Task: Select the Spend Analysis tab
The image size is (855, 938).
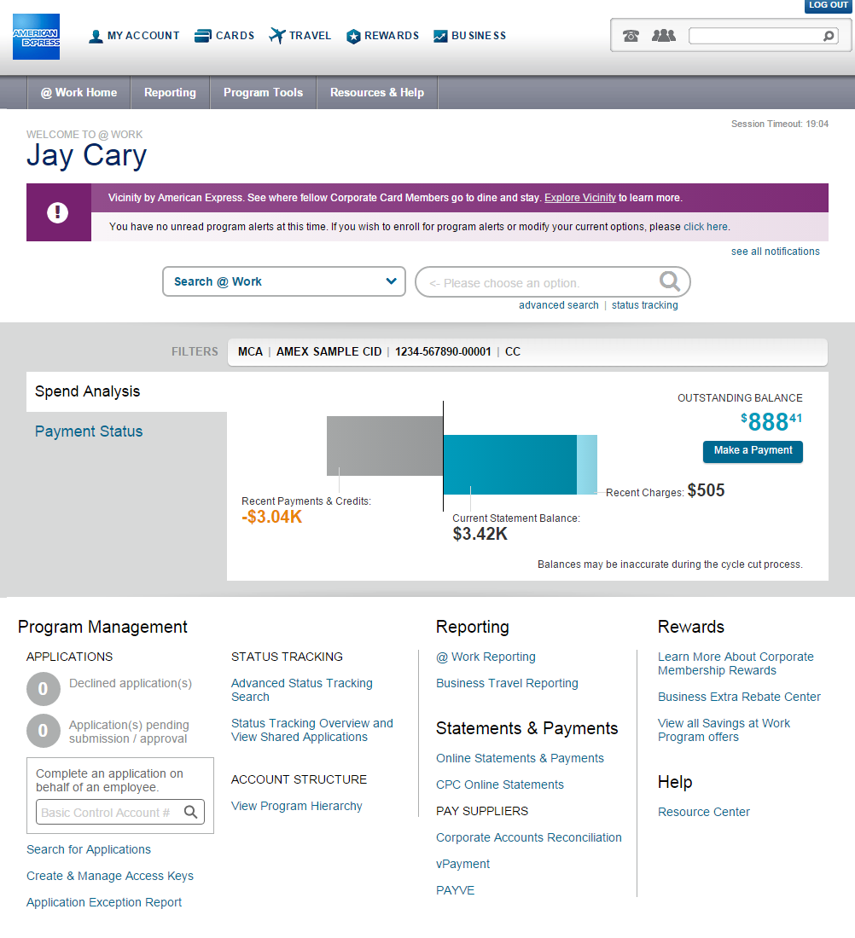Action: [x=126, y=391]
